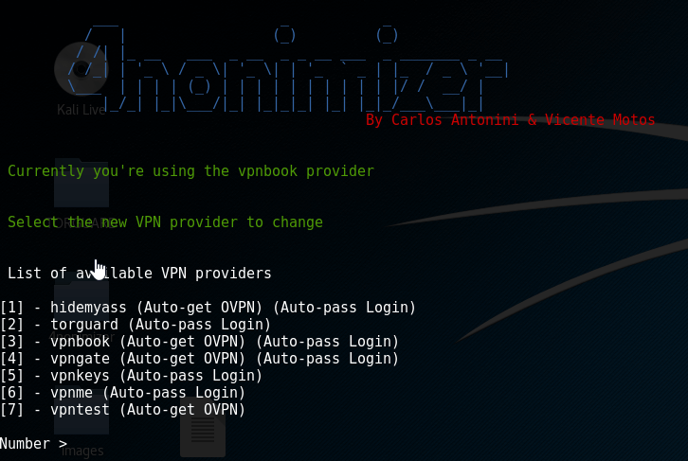Click the 4nonimizer ASCII art logo
This screenshot has width=688, height=461.
[287, 69]
